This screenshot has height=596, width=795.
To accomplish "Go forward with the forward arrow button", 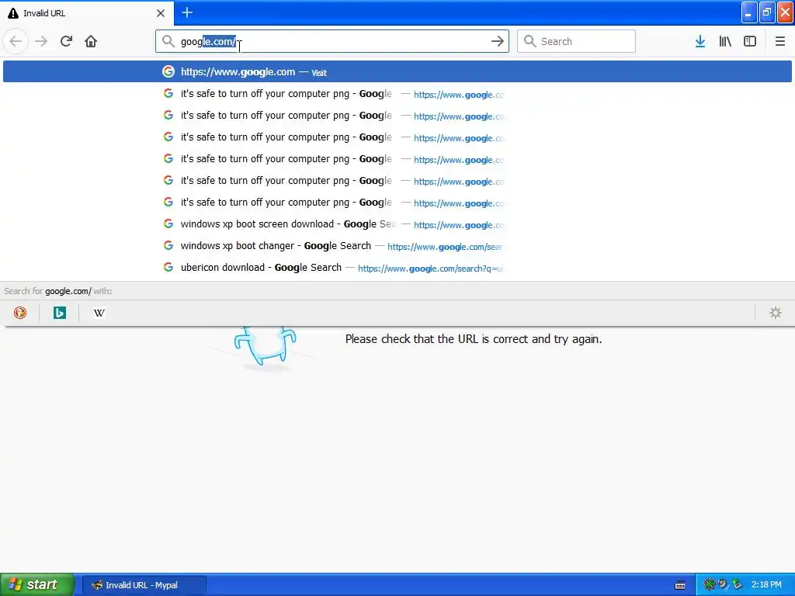I will tap(42, 41).
